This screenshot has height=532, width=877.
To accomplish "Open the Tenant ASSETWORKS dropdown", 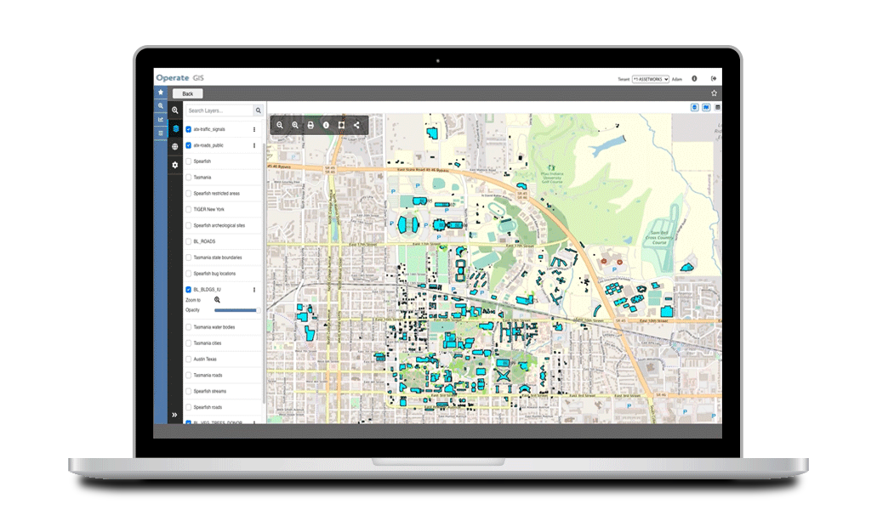I will click(651, 78).
